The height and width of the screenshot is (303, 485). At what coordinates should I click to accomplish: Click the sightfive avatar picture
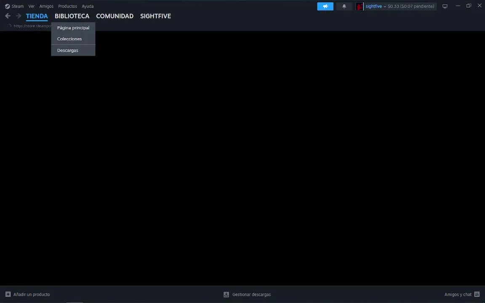(x=360, y=6)
